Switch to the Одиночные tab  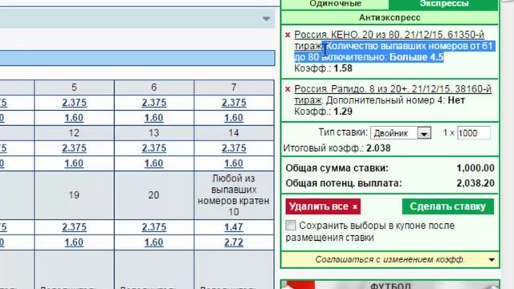(x=335, y=4)
